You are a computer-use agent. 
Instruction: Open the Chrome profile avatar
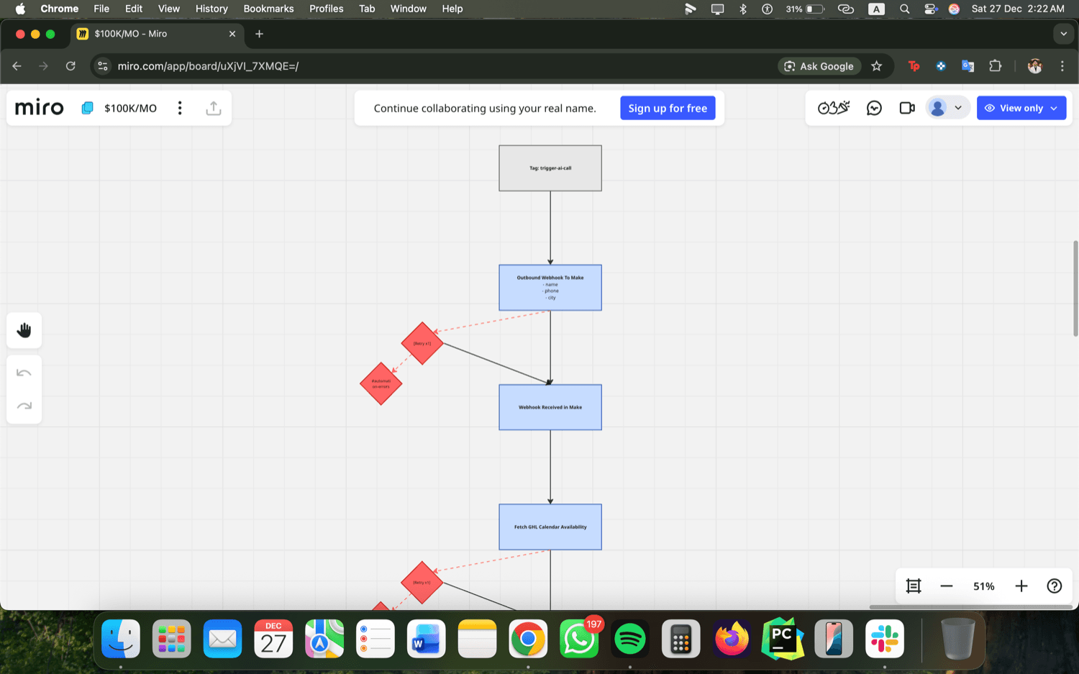pyautogui.click(x=1034, y=66)
